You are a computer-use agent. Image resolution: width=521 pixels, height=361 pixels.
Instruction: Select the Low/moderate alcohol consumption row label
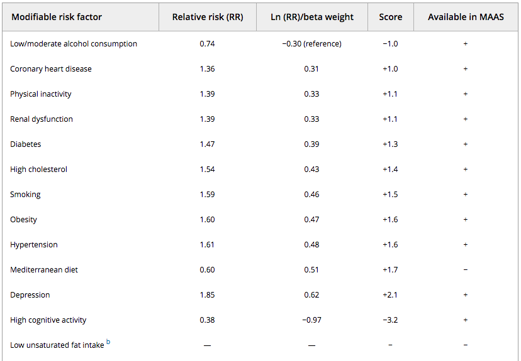74,44
